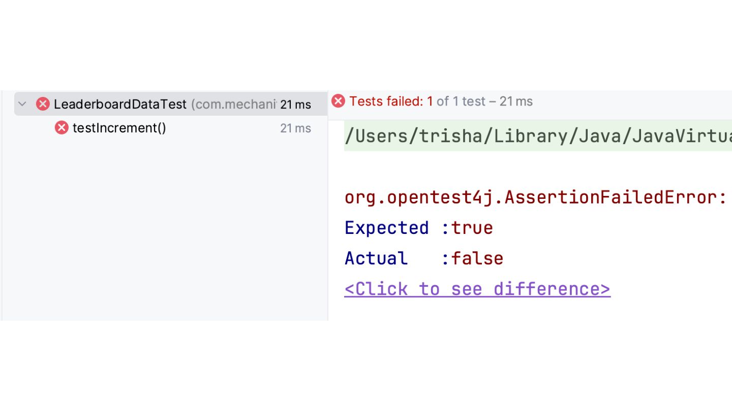This screenshot has width=732, height=411.
Task: Click the expected value "true"
Action: (472, 228)
